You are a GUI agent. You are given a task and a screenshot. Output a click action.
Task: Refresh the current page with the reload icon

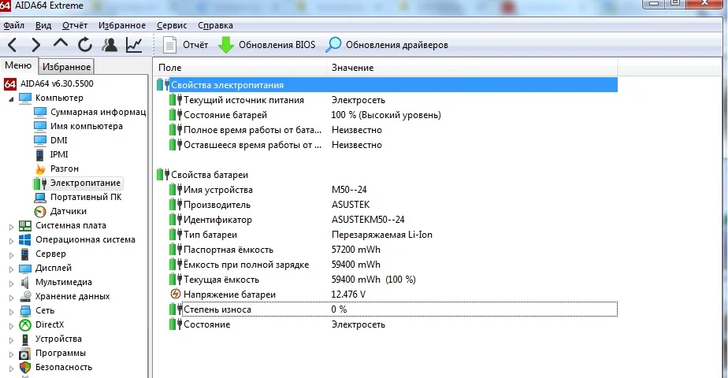(x=85, y=45)
